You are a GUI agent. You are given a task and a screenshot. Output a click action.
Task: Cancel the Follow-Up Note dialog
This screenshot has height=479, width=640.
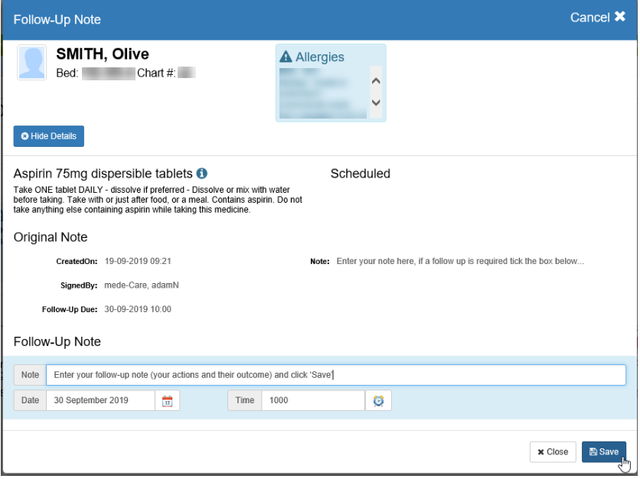coord(598,18)
